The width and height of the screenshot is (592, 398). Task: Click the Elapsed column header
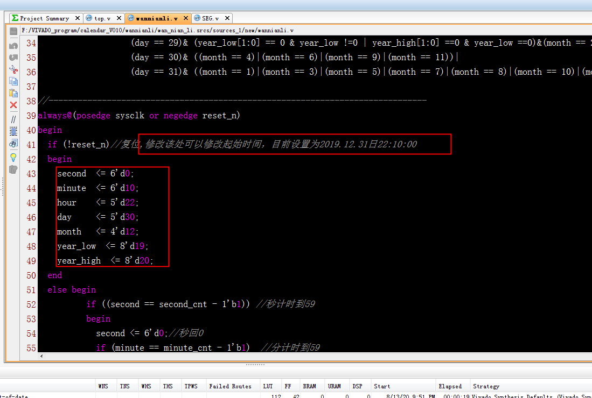coord(450,386)
